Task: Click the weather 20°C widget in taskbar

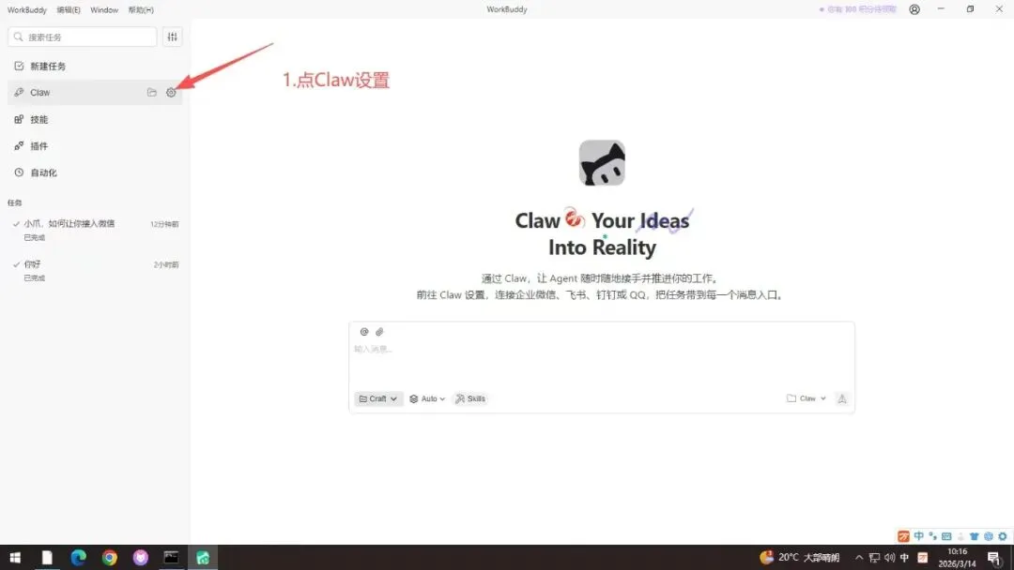Action: (x=799, y=557)
